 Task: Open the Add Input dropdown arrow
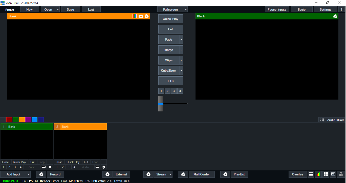[29, 174]
